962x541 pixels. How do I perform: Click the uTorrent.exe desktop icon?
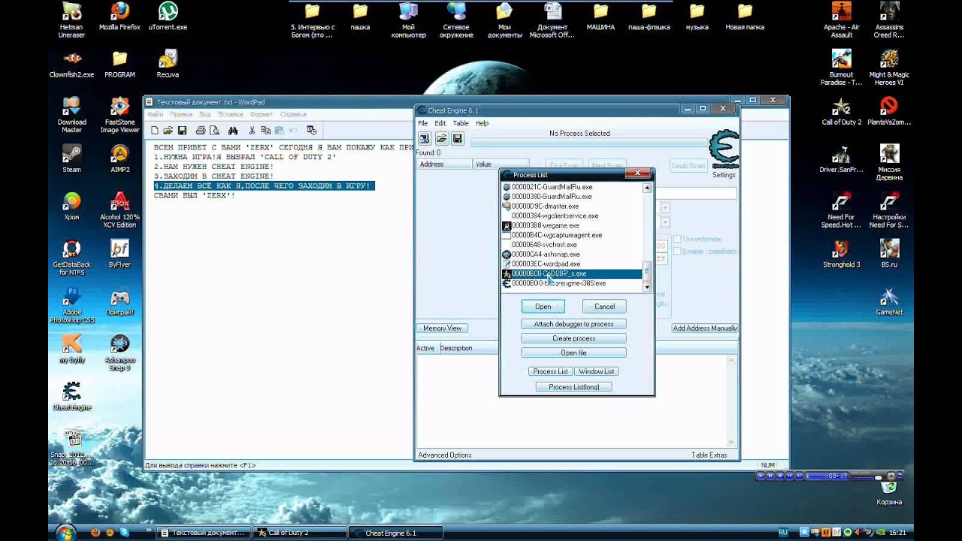(168, 11)
